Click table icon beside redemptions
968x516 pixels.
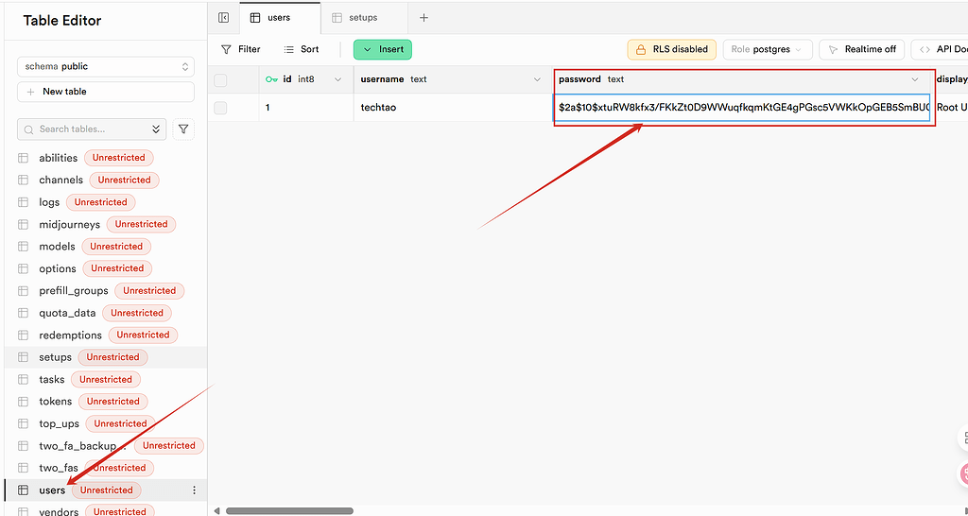[x=24, y=335]
